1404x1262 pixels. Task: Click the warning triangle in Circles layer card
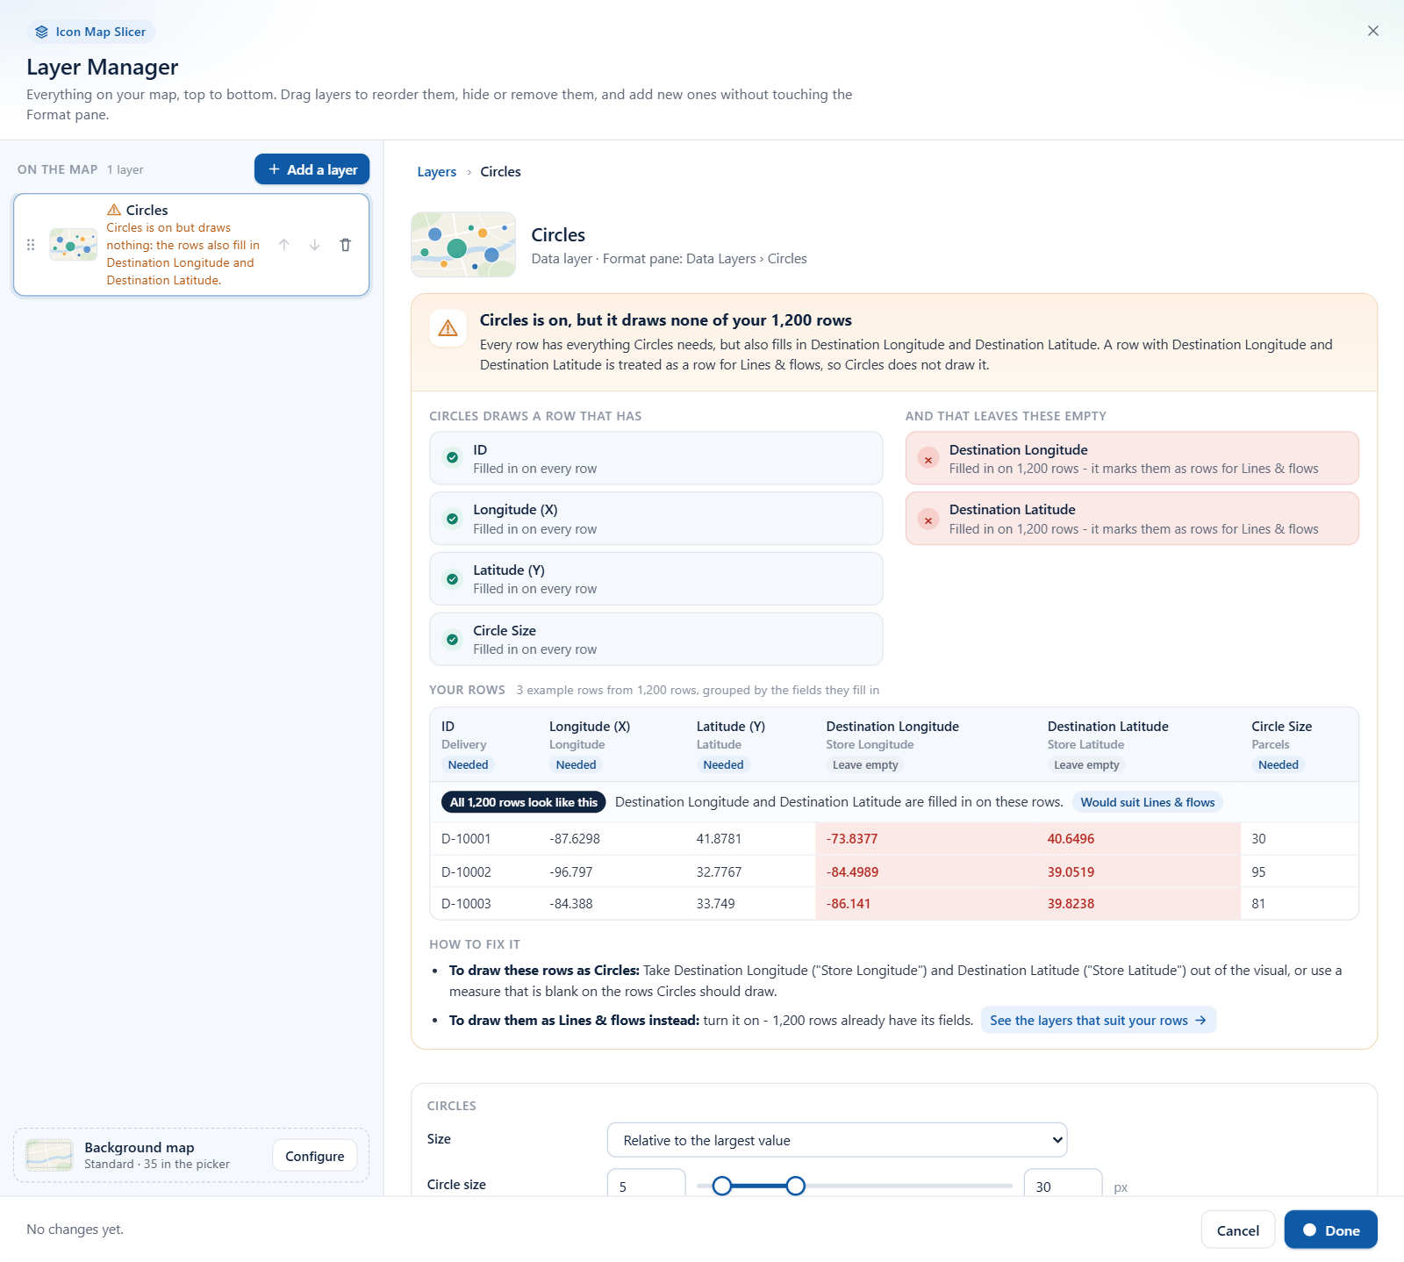coord(114,210)
